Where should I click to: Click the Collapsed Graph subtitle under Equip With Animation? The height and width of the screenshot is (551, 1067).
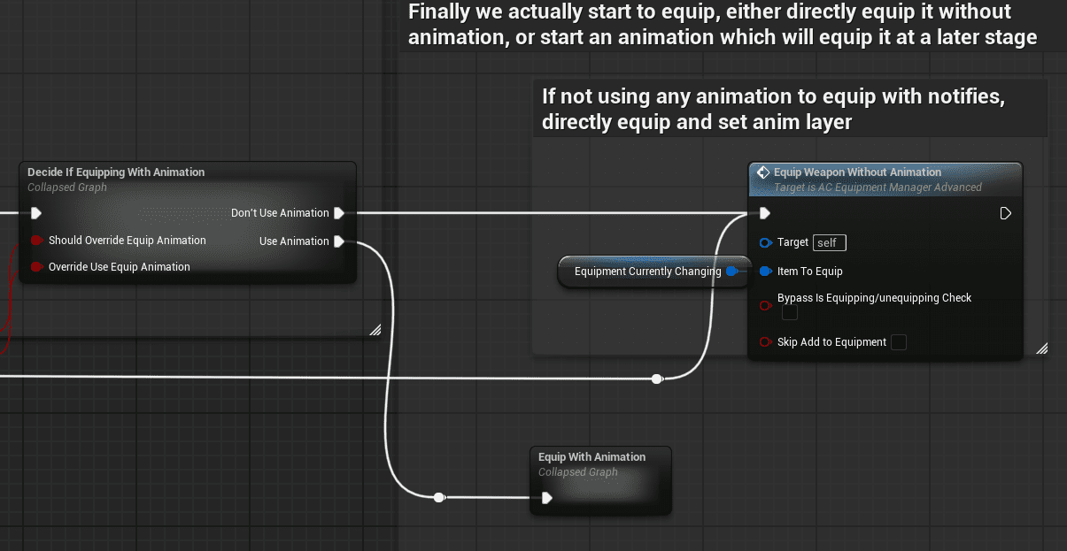pyautogui.click(x=578, y=472)
